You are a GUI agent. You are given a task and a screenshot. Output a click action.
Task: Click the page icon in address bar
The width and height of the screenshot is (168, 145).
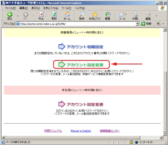coord(18,24)
